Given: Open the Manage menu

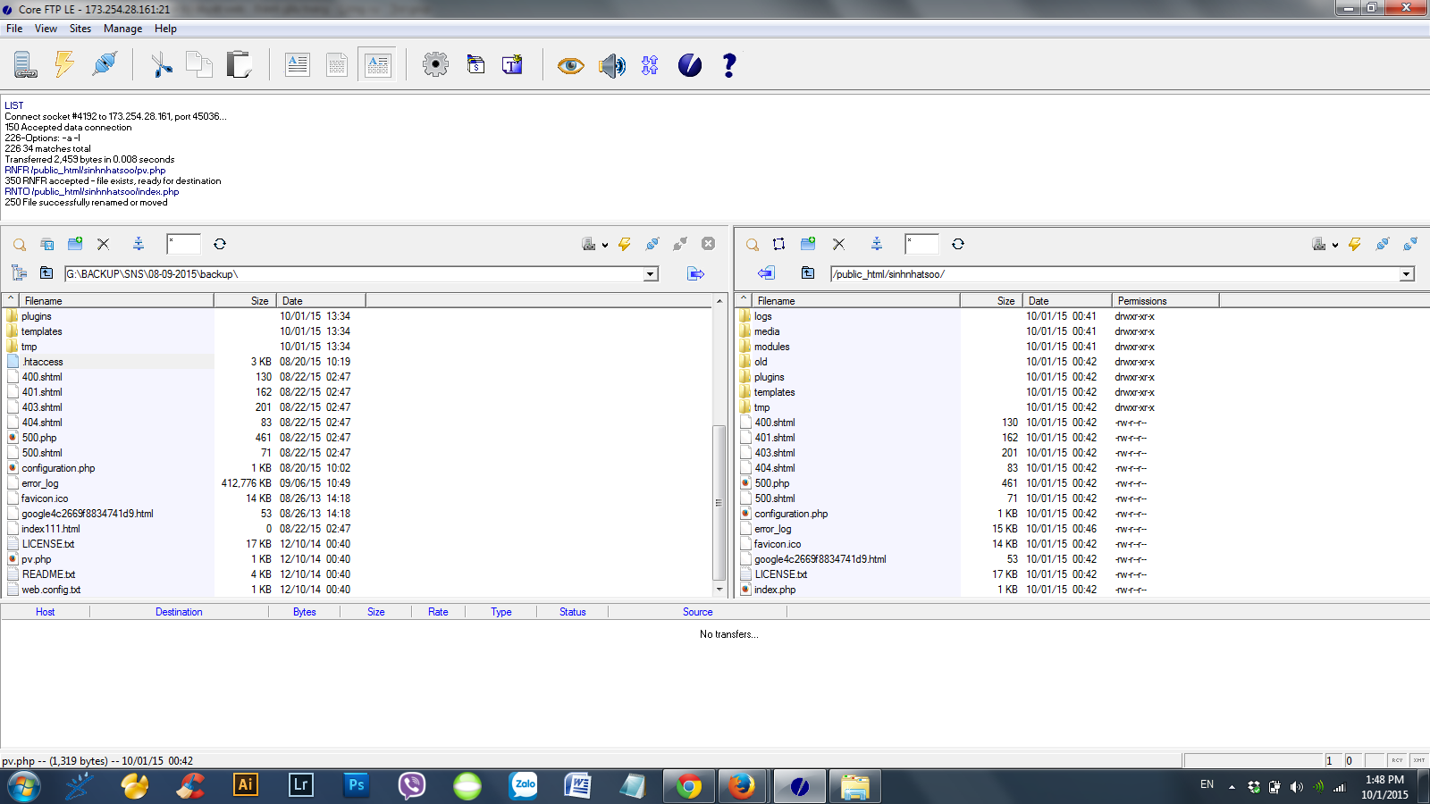Looking at the screenshot, I should pyautogui.click(x=122, y=29).
